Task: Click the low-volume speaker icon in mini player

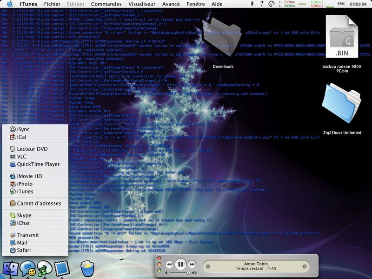Action: [167, 273]
